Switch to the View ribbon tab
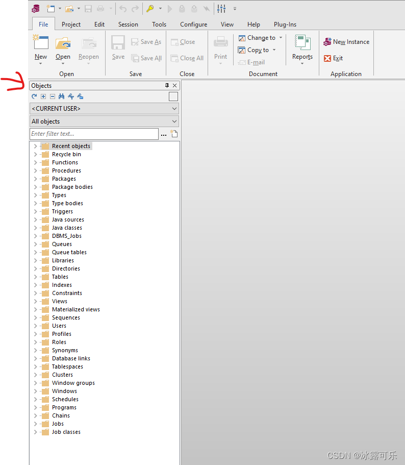Viewport: 405px width, 465px height. [x=227, y=25]
